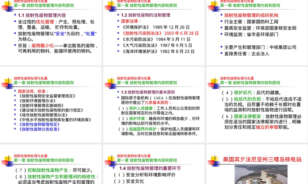
Task: Click the heading 1.3 放射性废物管理的基本原则
Action: pos(148,92)
